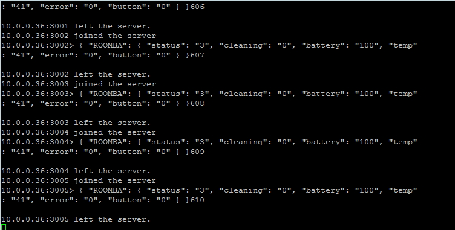Select the '10.0.0.36:3004 left the server.' line
455x230 pixels.
pos(76,171)
